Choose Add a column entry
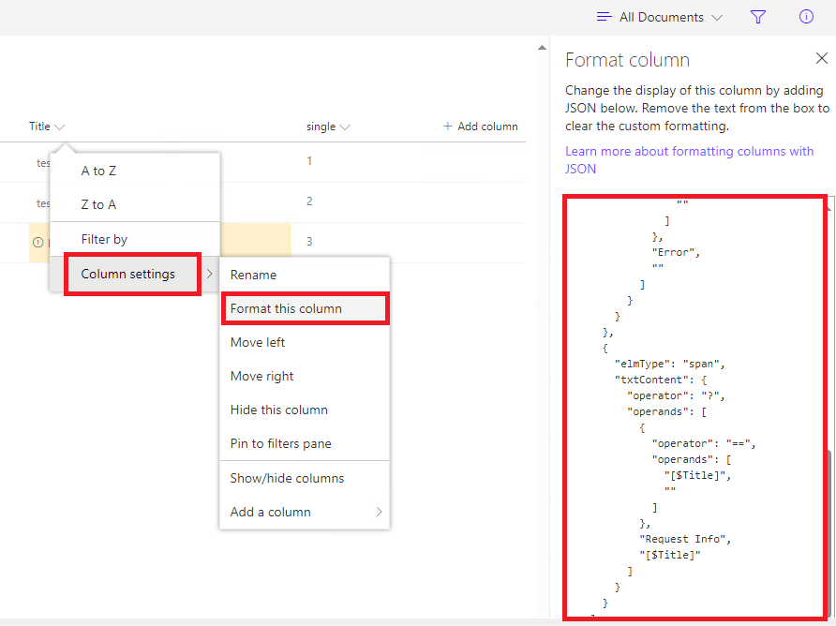The width and height of the screenshot is (836, 626). 305,512
